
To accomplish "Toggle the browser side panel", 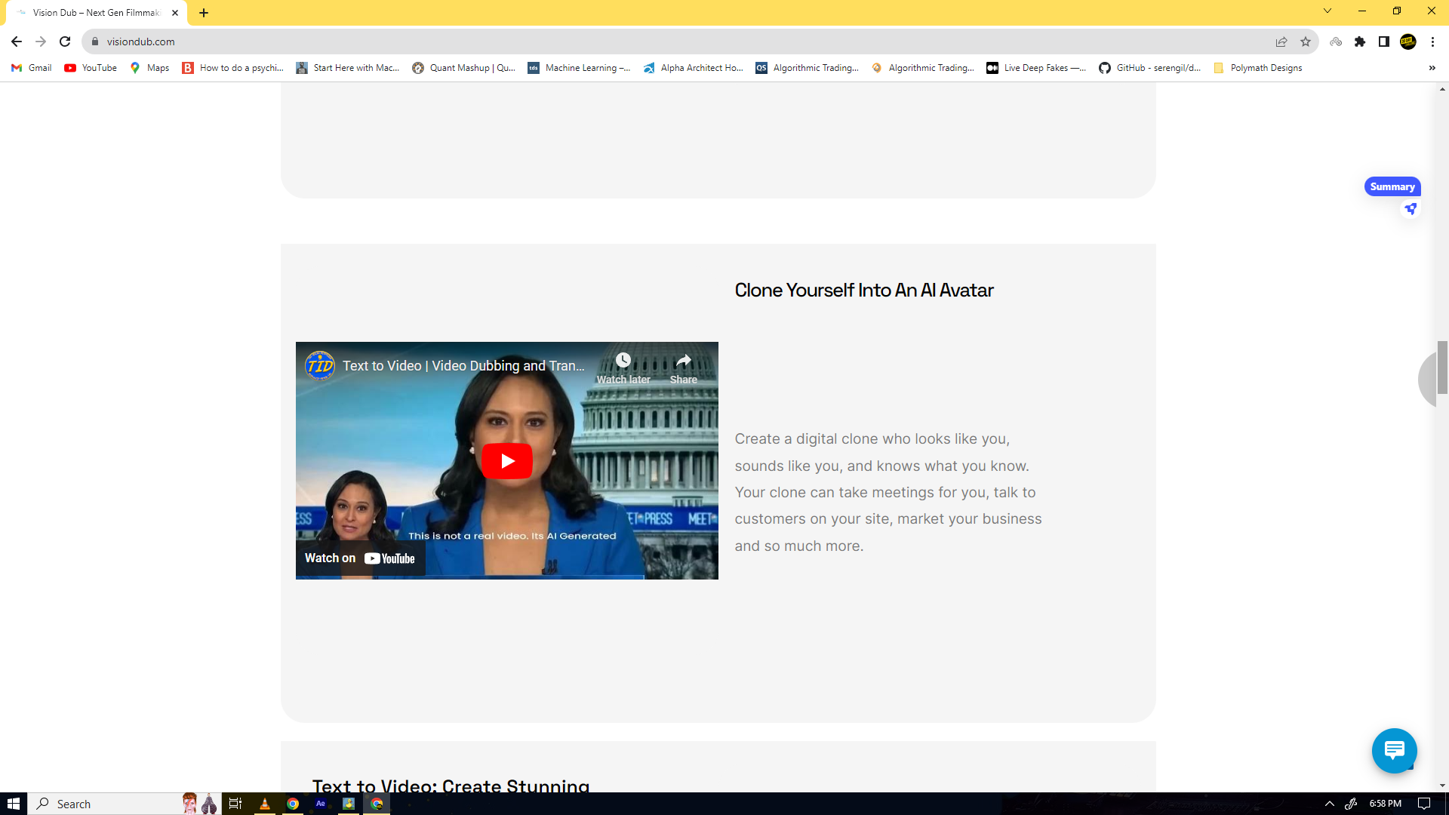I will [1383, 42].
